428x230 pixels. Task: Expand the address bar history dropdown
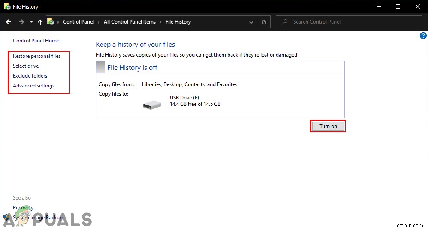tap(251, 22)
